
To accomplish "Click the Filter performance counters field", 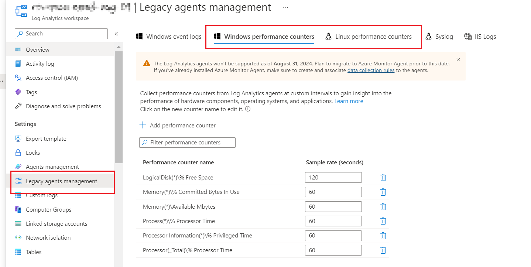I will (187, 143).
